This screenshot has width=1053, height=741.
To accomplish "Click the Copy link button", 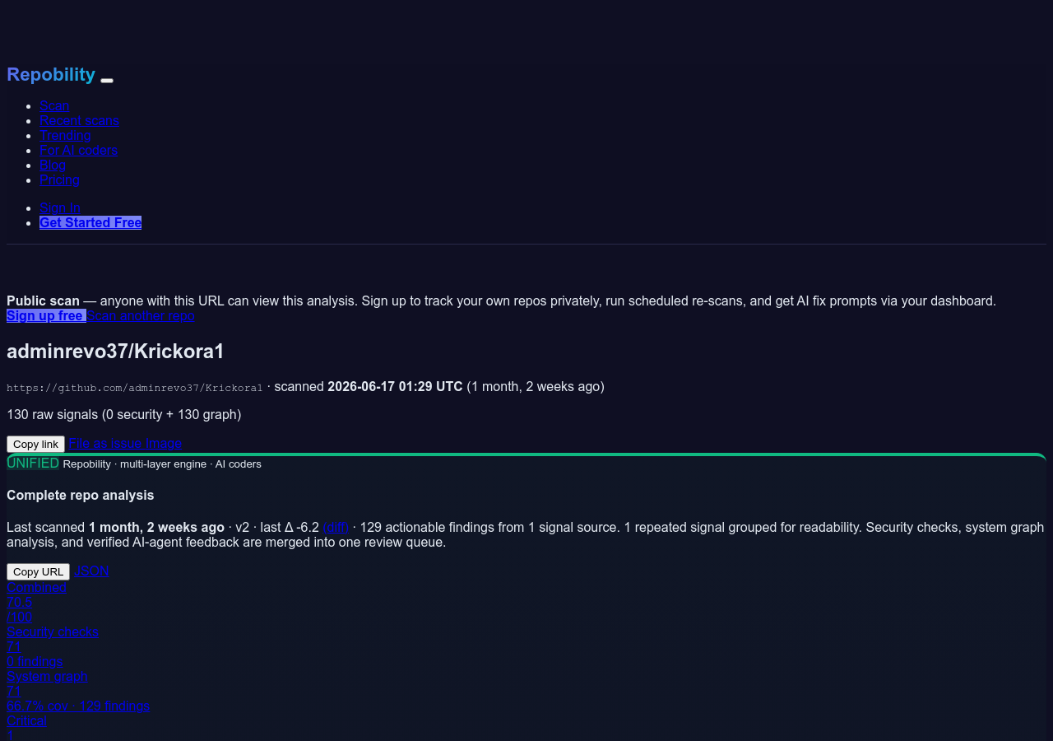I will (x=35, y=444).
